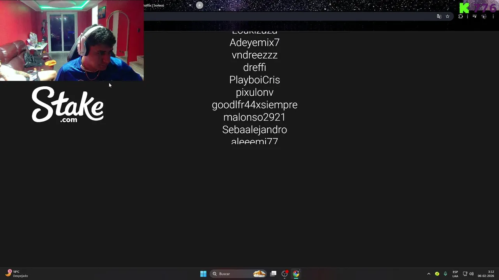
Task: Select the name dreffi
Action: coord(255,67)
